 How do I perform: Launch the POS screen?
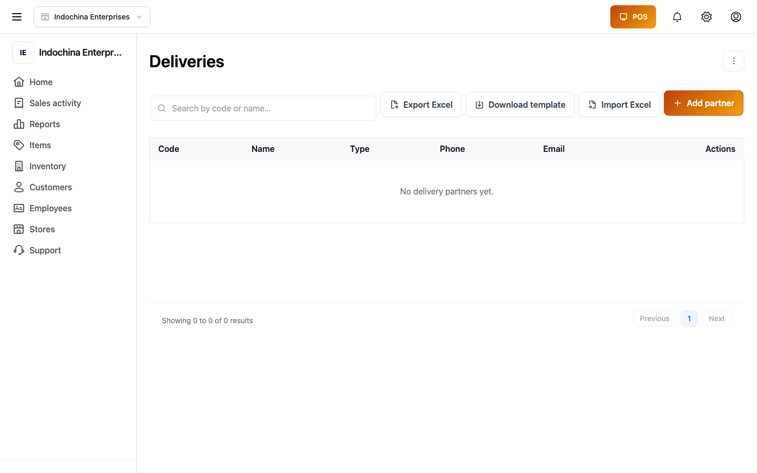point(633,17)
